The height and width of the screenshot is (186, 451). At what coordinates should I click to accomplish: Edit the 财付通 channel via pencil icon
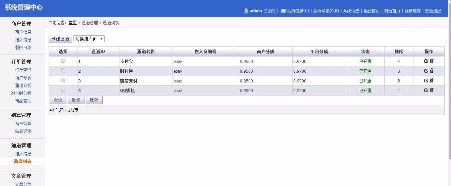426,71
